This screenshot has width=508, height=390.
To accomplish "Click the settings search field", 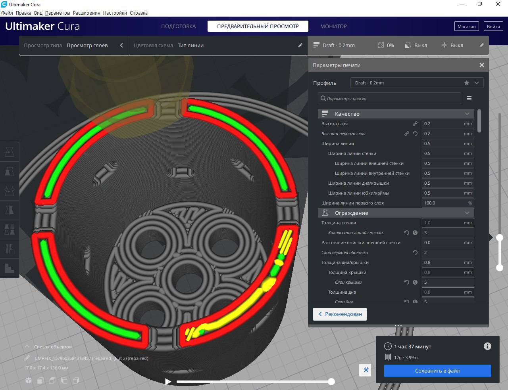I will click(x=389, y=98).
